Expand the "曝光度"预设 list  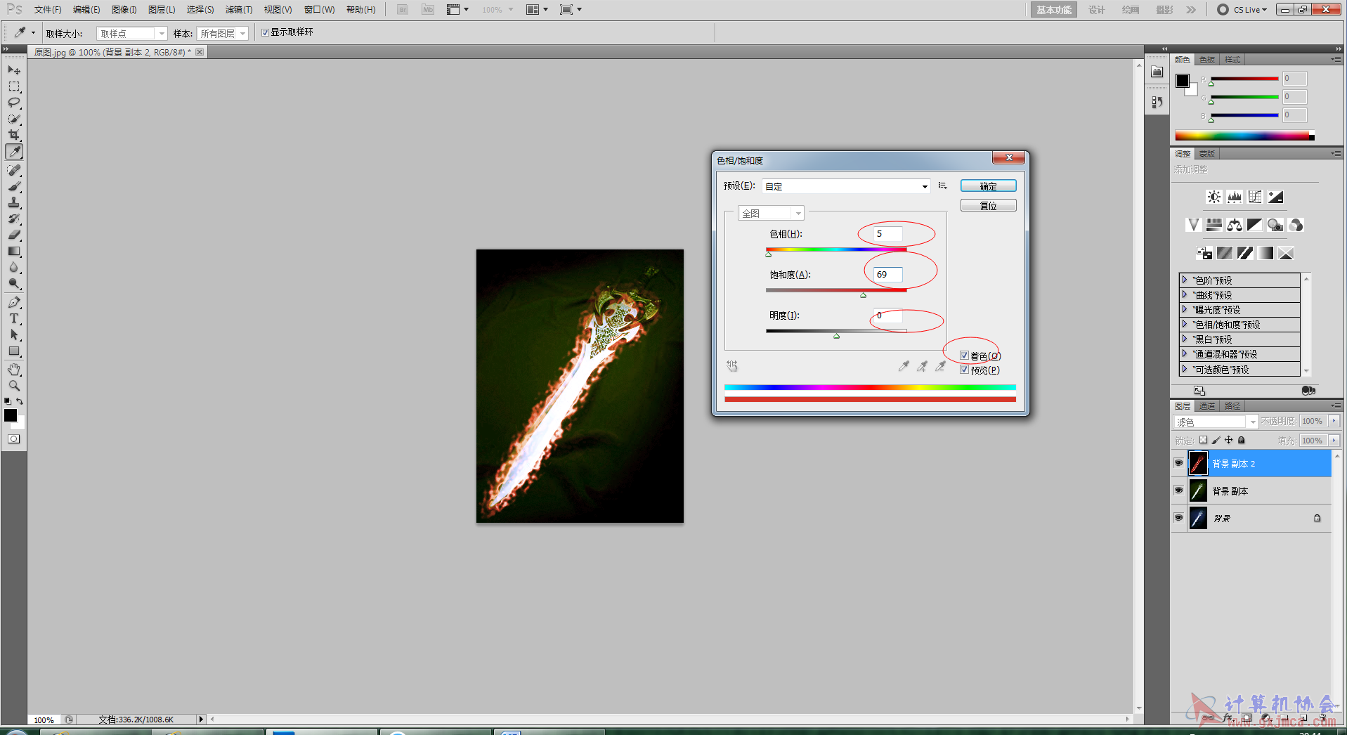1184,309
